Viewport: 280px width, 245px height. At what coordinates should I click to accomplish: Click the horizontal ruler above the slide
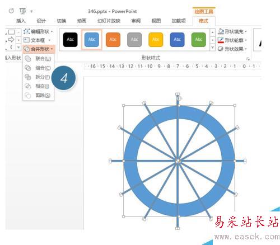point(172,66)
